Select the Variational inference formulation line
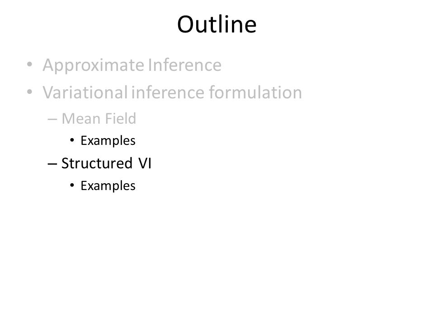The image size is (434, 325). (172, 92)
